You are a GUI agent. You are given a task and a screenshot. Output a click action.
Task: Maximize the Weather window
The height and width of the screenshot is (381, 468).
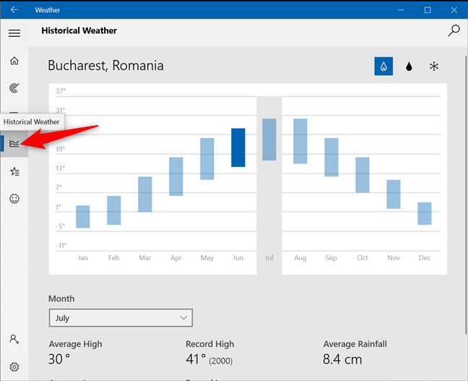(428, 10)
